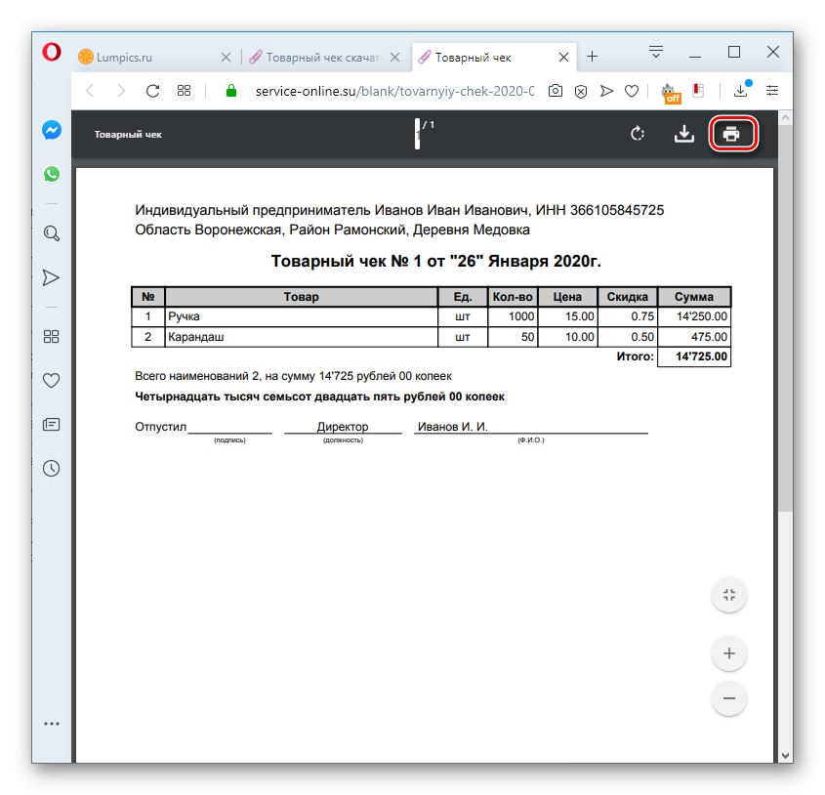Click the 'Итого:' label

click(635, 356)
